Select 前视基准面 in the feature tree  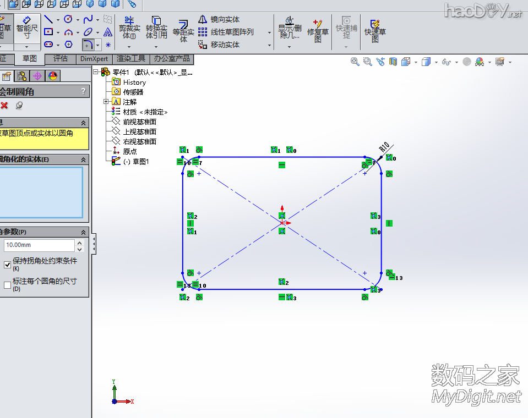[139, 122]
